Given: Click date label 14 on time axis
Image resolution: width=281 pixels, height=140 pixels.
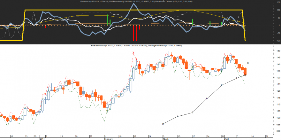Looking at the screenshot, I should pos(252,136).
